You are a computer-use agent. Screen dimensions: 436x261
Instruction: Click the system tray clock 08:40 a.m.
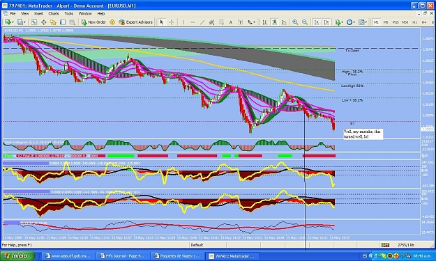[423, 256]
